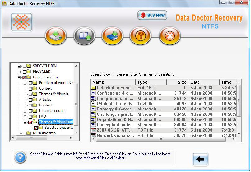
Task: Expand the Selected presenta tree node
Action: pyautogui.click(x=31, y=128)
